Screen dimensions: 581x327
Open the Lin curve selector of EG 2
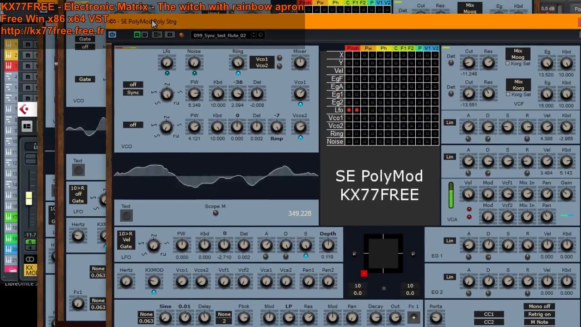coord(449,277)
